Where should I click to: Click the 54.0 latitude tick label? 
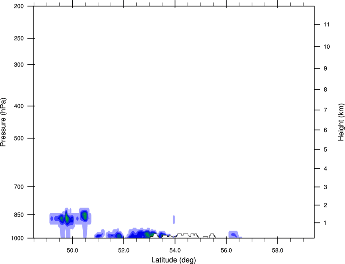pos(175,250)
